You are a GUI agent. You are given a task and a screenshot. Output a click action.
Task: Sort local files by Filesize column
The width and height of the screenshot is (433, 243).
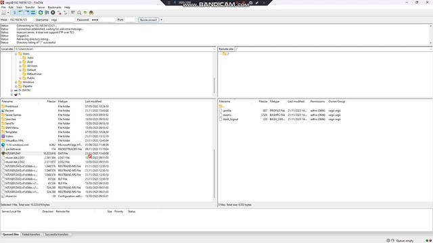pos(51,101)
